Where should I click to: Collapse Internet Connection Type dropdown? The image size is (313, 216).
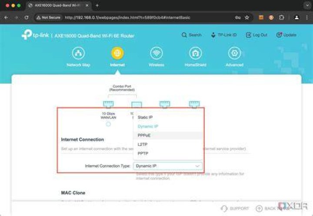168,166
